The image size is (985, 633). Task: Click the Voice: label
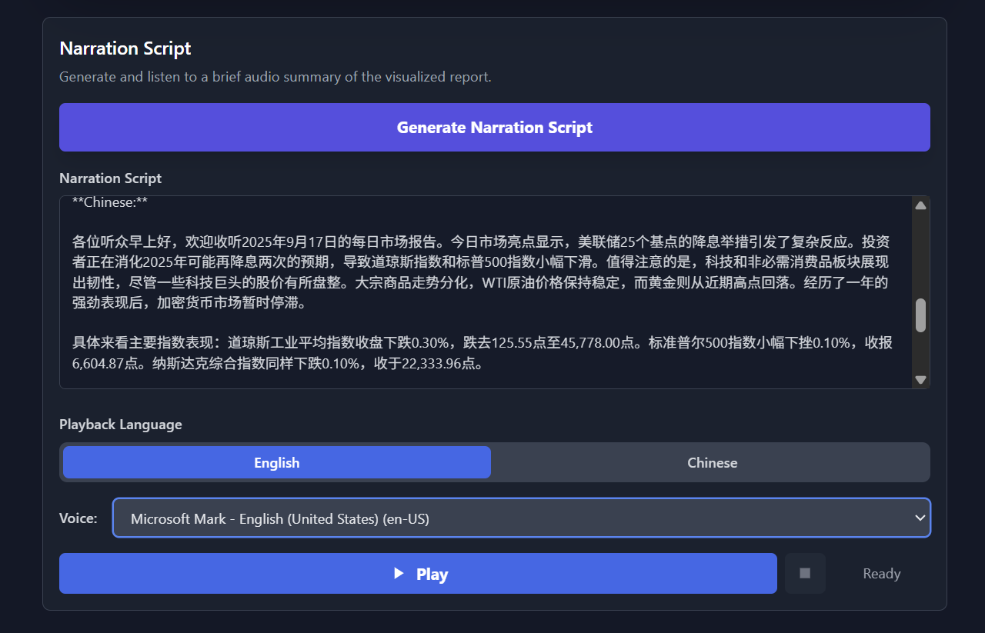(x=78, y=518)
